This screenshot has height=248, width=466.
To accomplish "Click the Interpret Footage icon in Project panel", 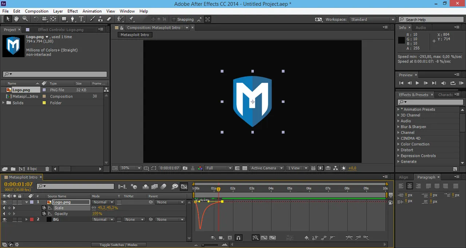I will 5,169.
